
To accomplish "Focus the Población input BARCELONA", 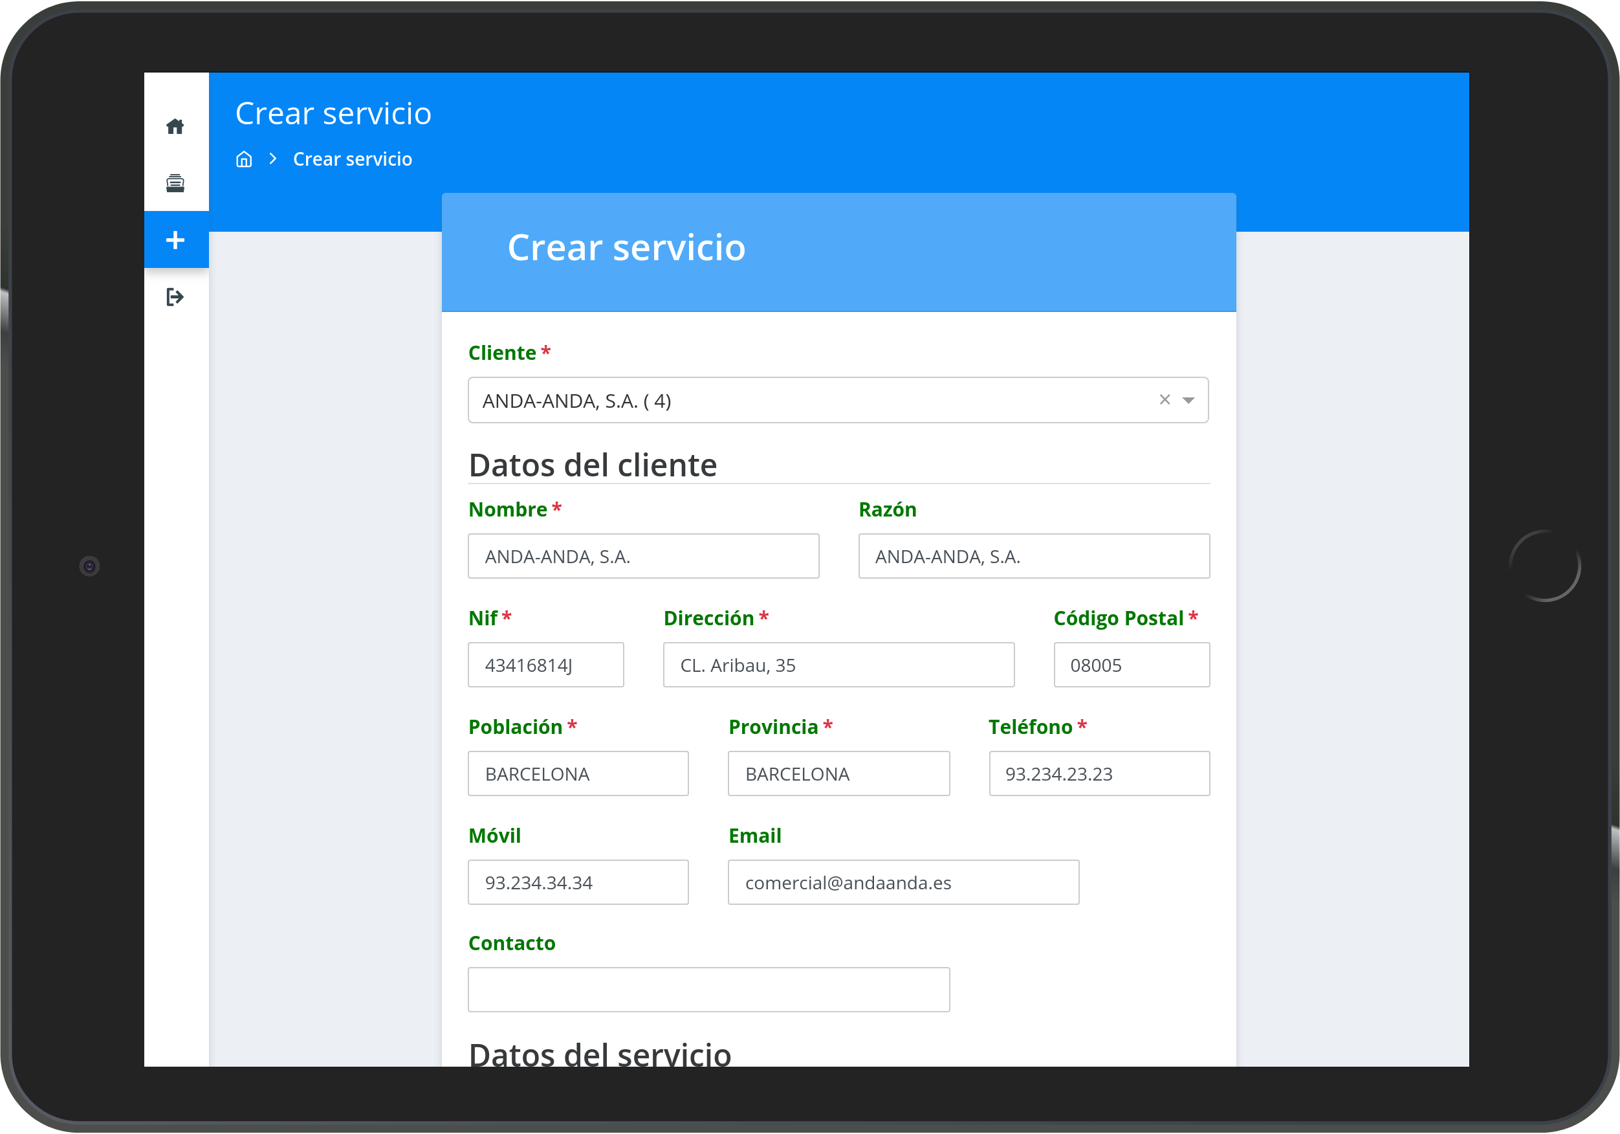I will click(578, 774).
